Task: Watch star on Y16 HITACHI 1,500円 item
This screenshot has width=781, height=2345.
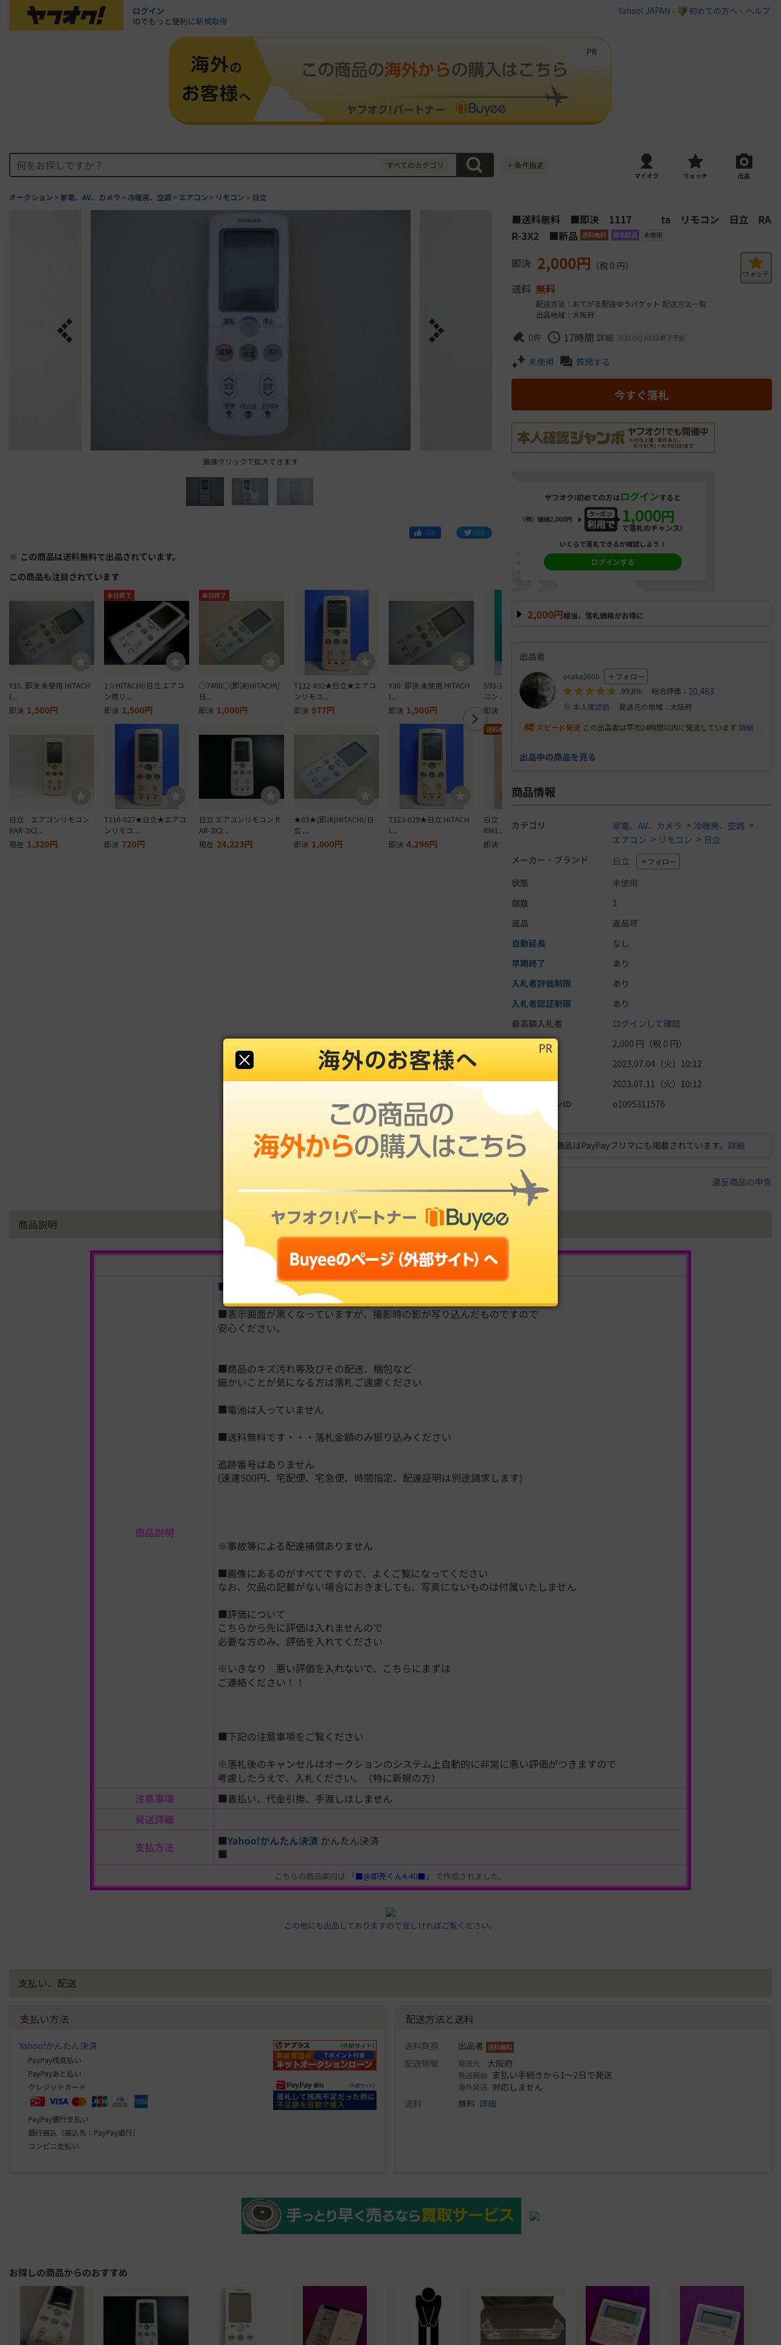Action: click(81, 661)
